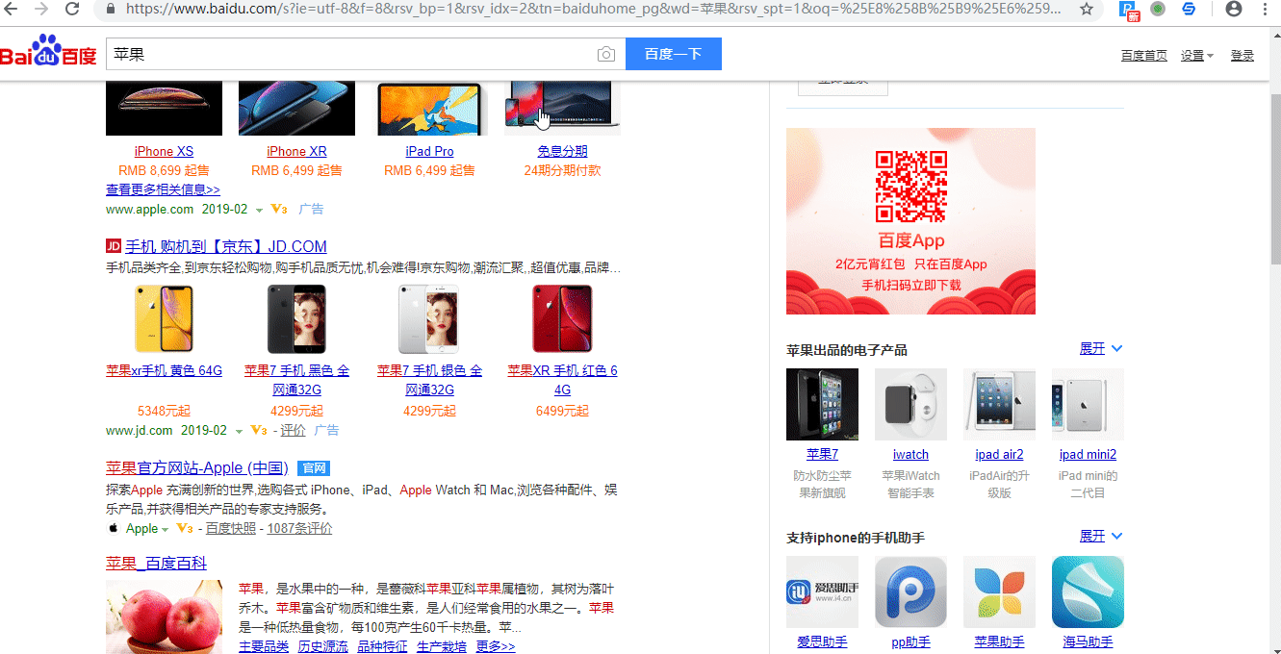Open 苹果7 手机 黑色 全网通32G link
The height and width of the screenshot is (654, 1281).
(296, 380)
